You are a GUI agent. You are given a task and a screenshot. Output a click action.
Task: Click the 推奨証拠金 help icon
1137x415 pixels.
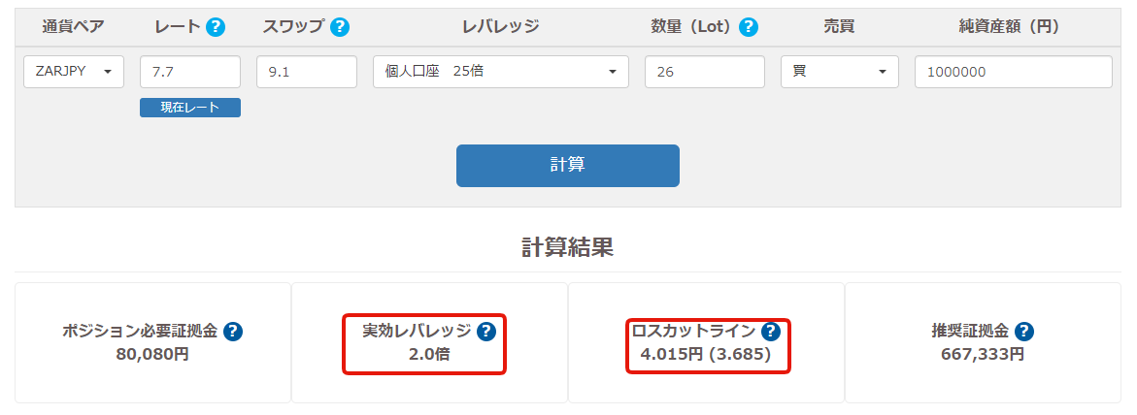point(1024,332)
